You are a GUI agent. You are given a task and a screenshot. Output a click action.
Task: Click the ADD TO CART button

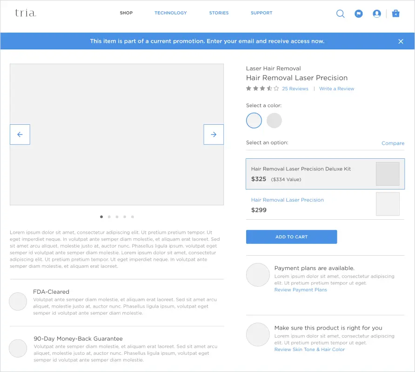pyautogui.click(x=292, y=237)
